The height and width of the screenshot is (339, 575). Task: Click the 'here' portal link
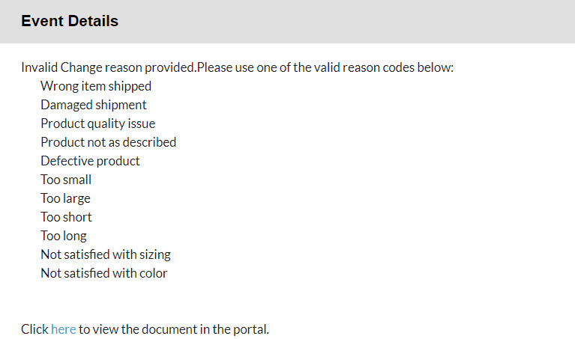point(63,329)
